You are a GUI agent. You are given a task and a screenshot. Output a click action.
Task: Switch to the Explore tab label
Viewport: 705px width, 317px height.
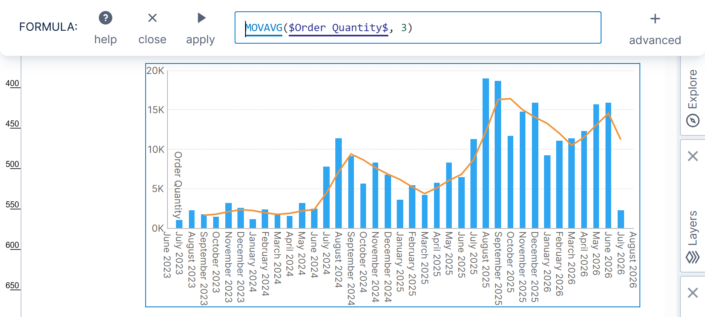point(693,89)
